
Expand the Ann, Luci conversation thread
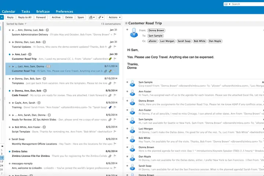pos(13,54)
